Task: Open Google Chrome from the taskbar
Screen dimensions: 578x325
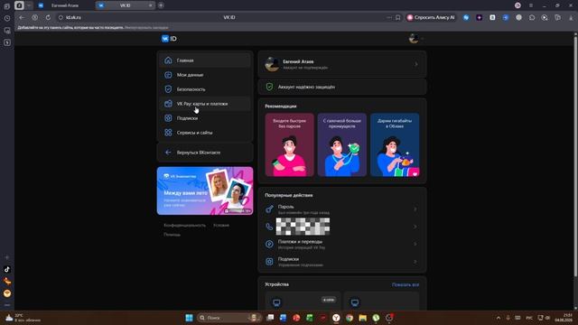Action: [350, 318]
